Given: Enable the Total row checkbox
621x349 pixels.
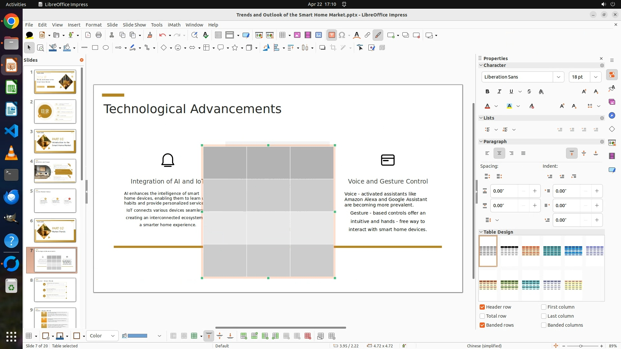Looking at the screenshot, I should click(x=482, y=316).
